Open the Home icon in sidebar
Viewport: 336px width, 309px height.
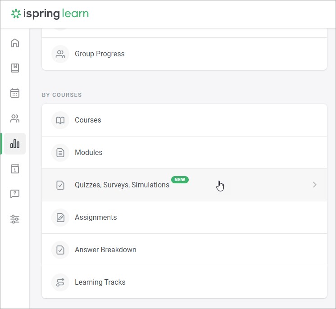click(15, 43)
